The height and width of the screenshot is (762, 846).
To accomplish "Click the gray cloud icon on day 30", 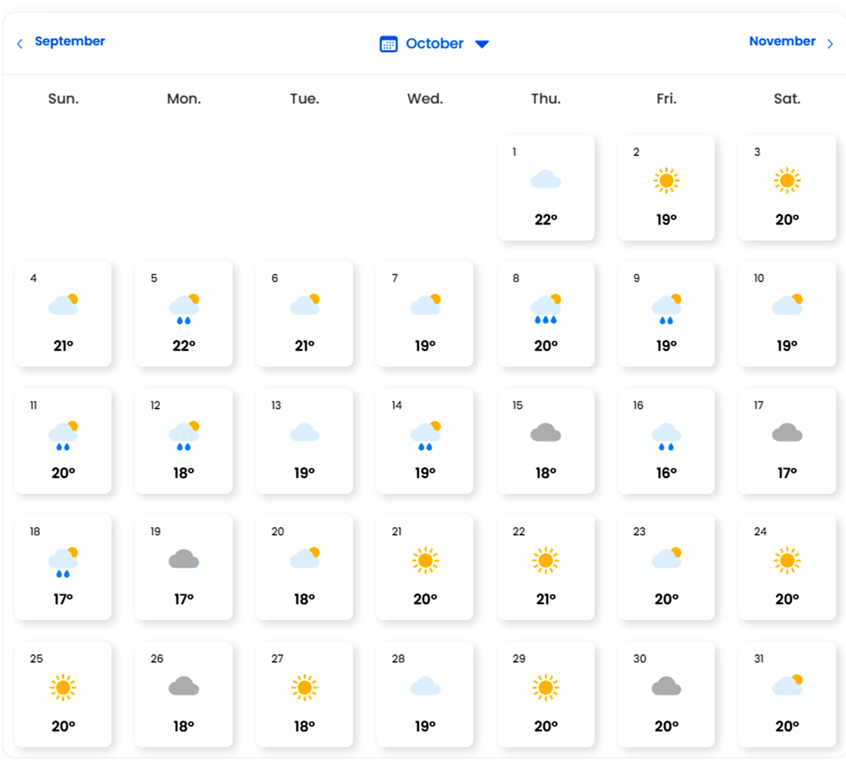I will pos(667,686).
